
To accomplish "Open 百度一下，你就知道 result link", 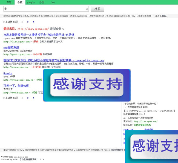I will pyautogui.click(x=16, y=86).
